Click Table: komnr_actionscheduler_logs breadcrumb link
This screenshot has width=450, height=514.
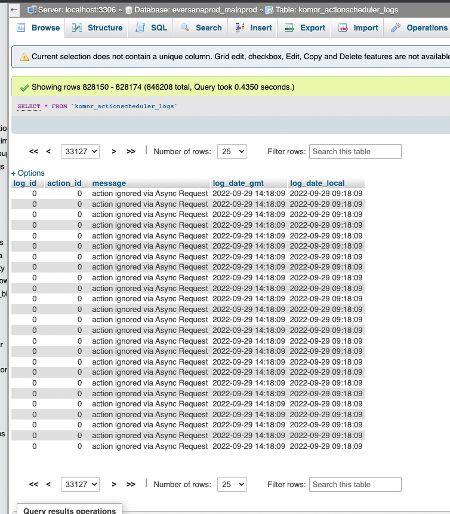coord(337,10)
